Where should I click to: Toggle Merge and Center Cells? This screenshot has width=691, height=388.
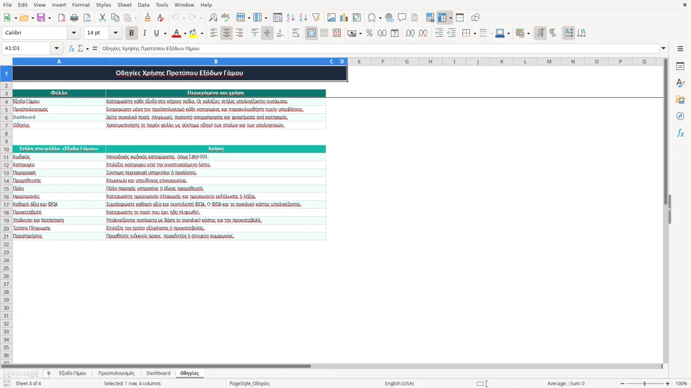tap(312, 33)
